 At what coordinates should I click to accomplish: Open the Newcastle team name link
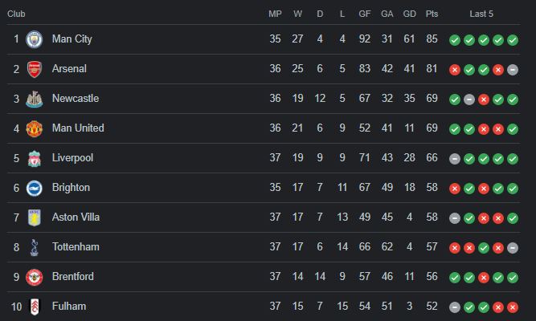76,99
